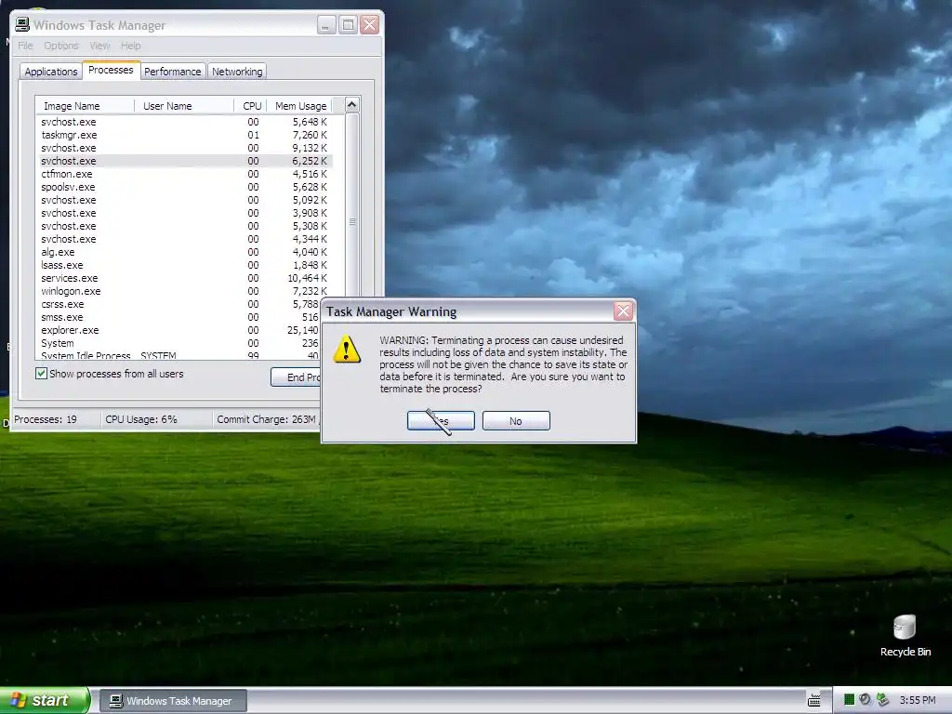Open the View menu
This screenshot has height=714, width=952.
[x=100, y=46]
